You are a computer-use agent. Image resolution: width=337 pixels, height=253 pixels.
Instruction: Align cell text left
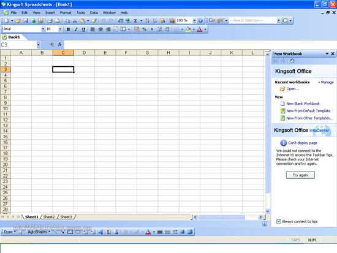pyautogui.click(x=93, y=29)
